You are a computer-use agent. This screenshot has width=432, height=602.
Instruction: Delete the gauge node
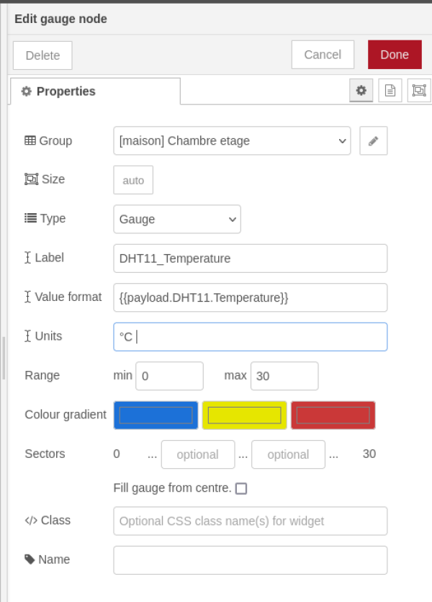point(42,55)
